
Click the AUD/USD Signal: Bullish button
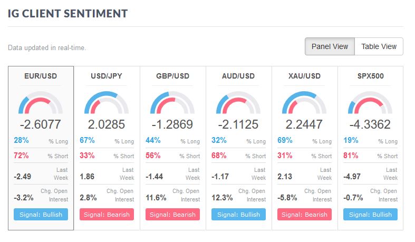(238, 215)
